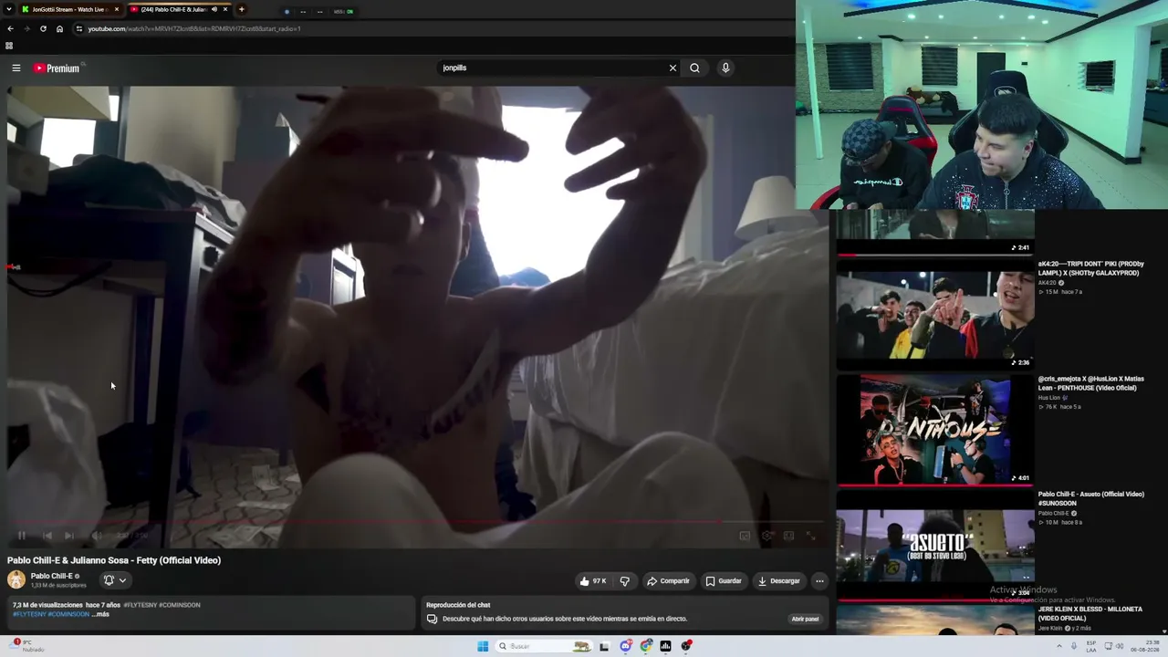
Task: Expand the description with ...más
Action: (100, 614)
